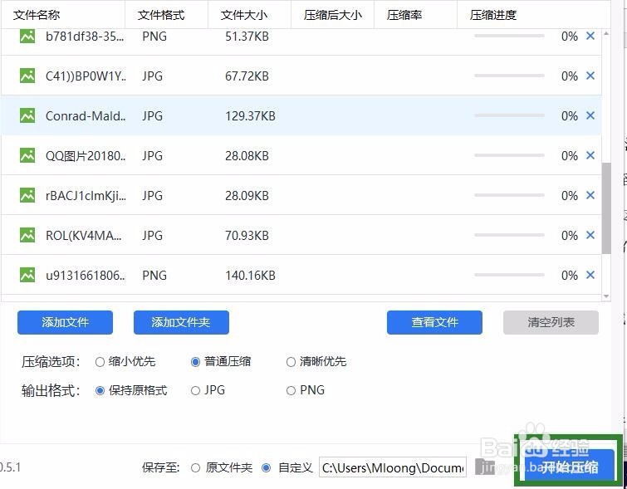Remove QQ图片20180 file with X
Viewport: 627px width, 489px height.
(590, 155)
